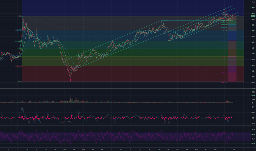This screenshot has width=256, height=151.
Task: Select the 0.786(7.57) Fibonacci level label
Action: pos(19,30)
